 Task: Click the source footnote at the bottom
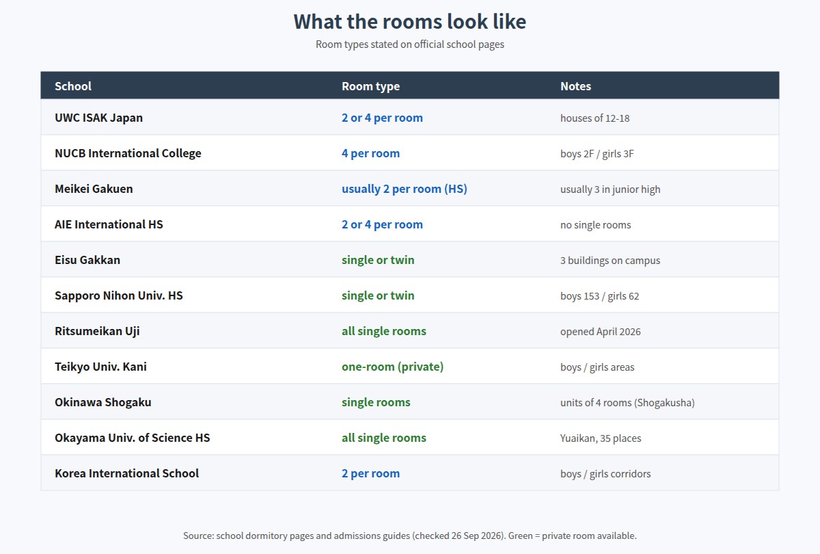(x=410, y=536)
